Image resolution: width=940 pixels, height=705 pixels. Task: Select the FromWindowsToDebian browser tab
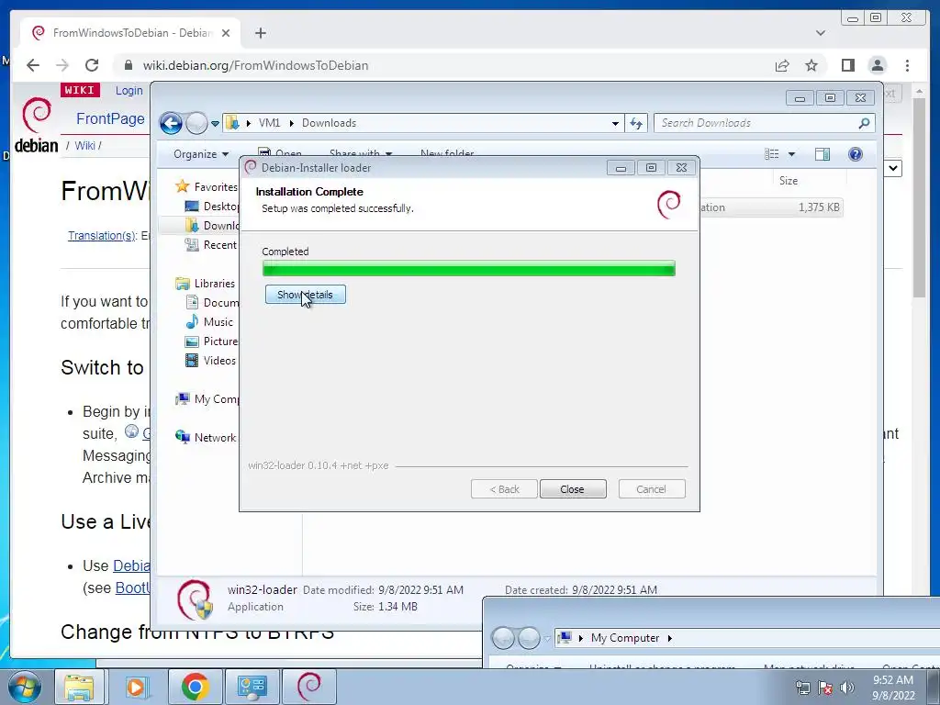point(129,33)
